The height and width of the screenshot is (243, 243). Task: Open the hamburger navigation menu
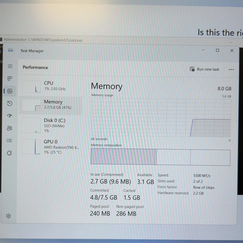(10, 66)
